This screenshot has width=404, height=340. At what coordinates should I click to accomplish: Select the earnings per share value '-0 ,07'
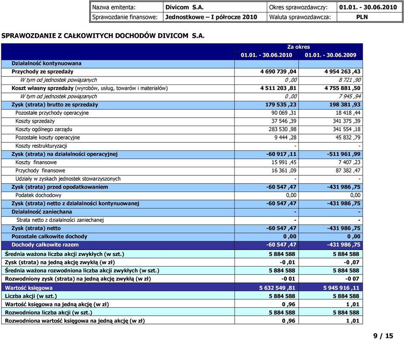pyautogui.click(x=351, y=262)
